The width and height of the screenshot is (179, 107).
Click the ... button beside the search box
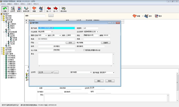pyautogui.click(x=51, y=15)
